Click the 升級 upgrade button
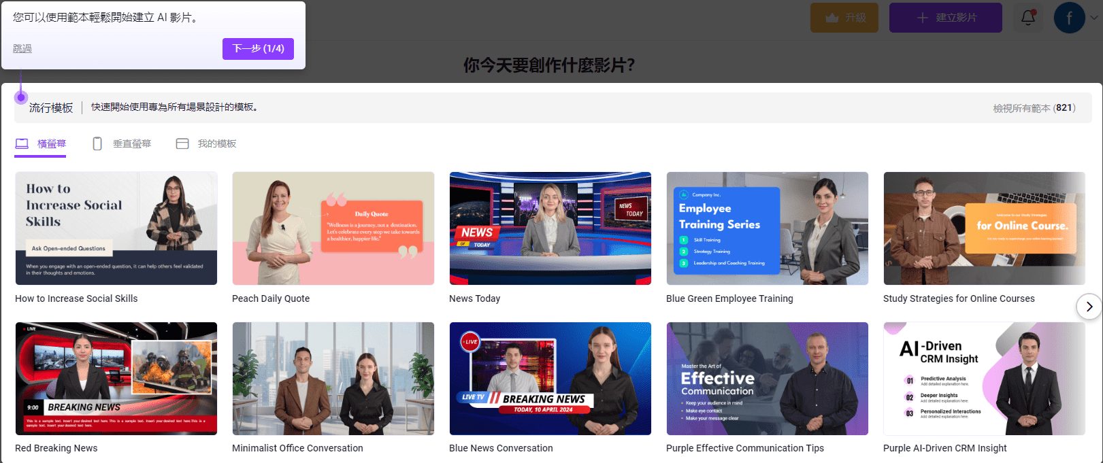This screenshot has height=463, width=1103. pyautogui.click(x=844, y=18)
